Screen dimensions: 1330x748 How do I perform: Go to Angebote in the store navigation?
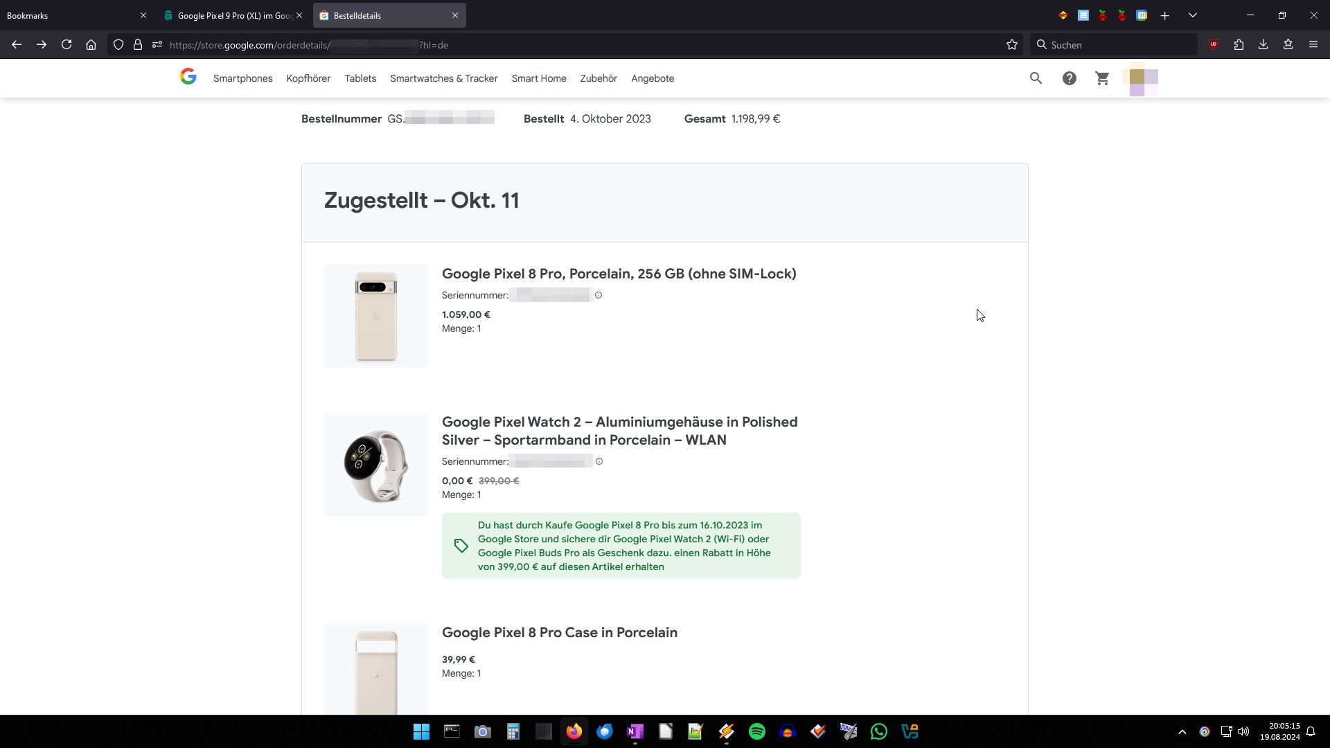point(652,78)
